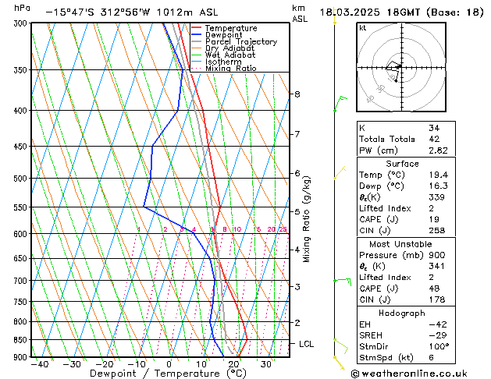Click the Pressure (mb) value 900
491x379 pixels.
[437, 255]
